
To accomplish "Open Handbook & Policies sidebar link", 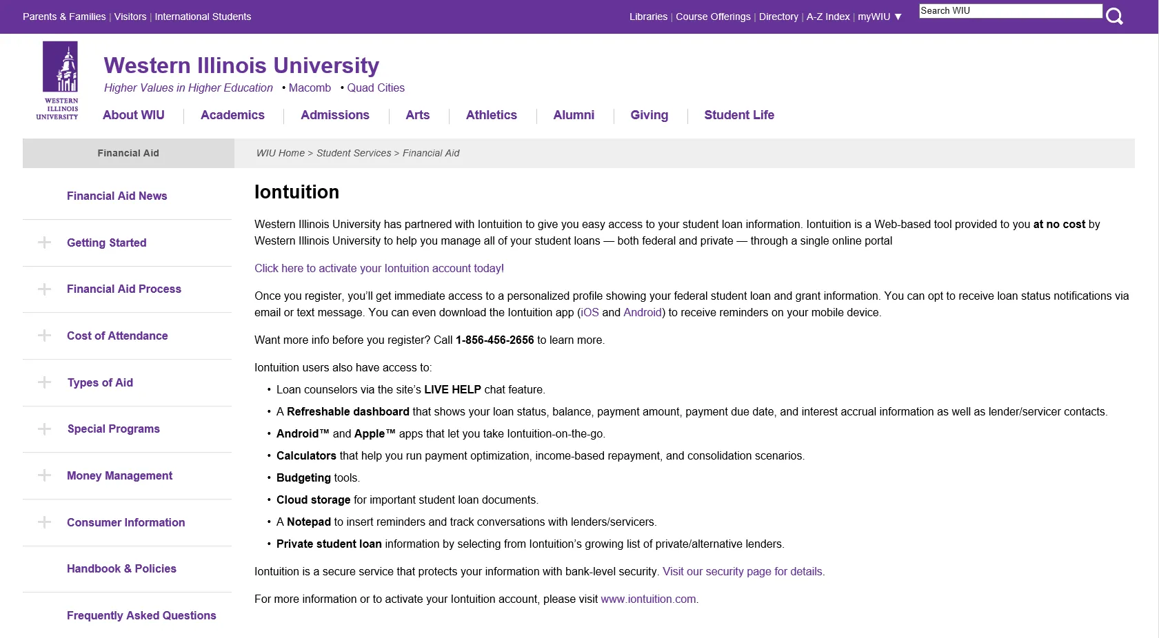I will pos(121,569).
